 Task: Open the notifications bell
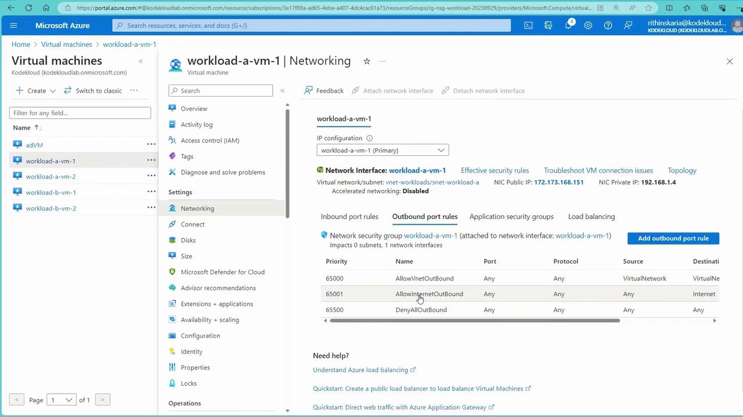pos(569,25)
